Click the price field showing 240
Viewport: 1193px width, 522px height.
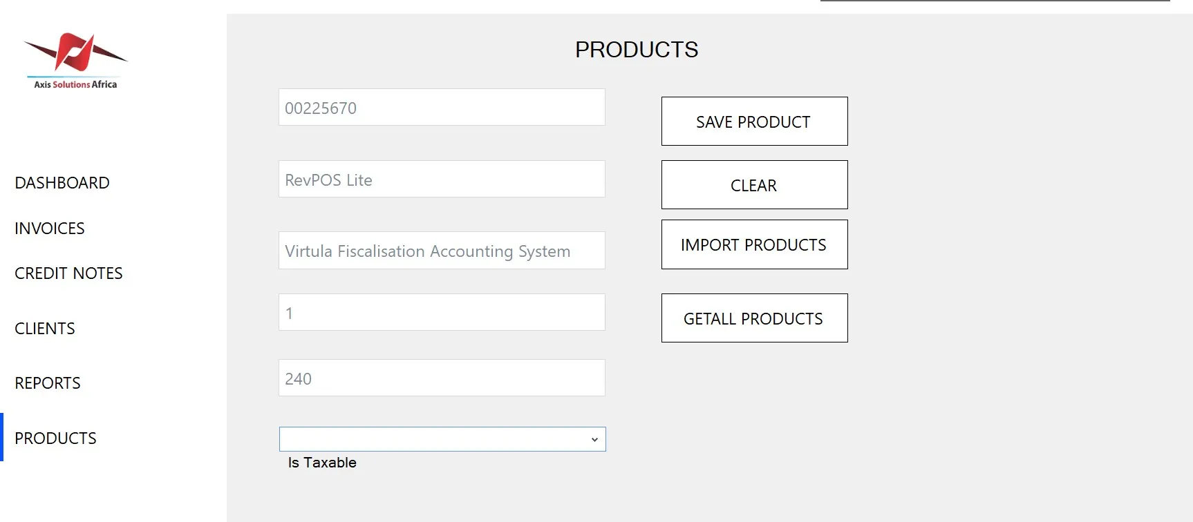click(442, 378)
